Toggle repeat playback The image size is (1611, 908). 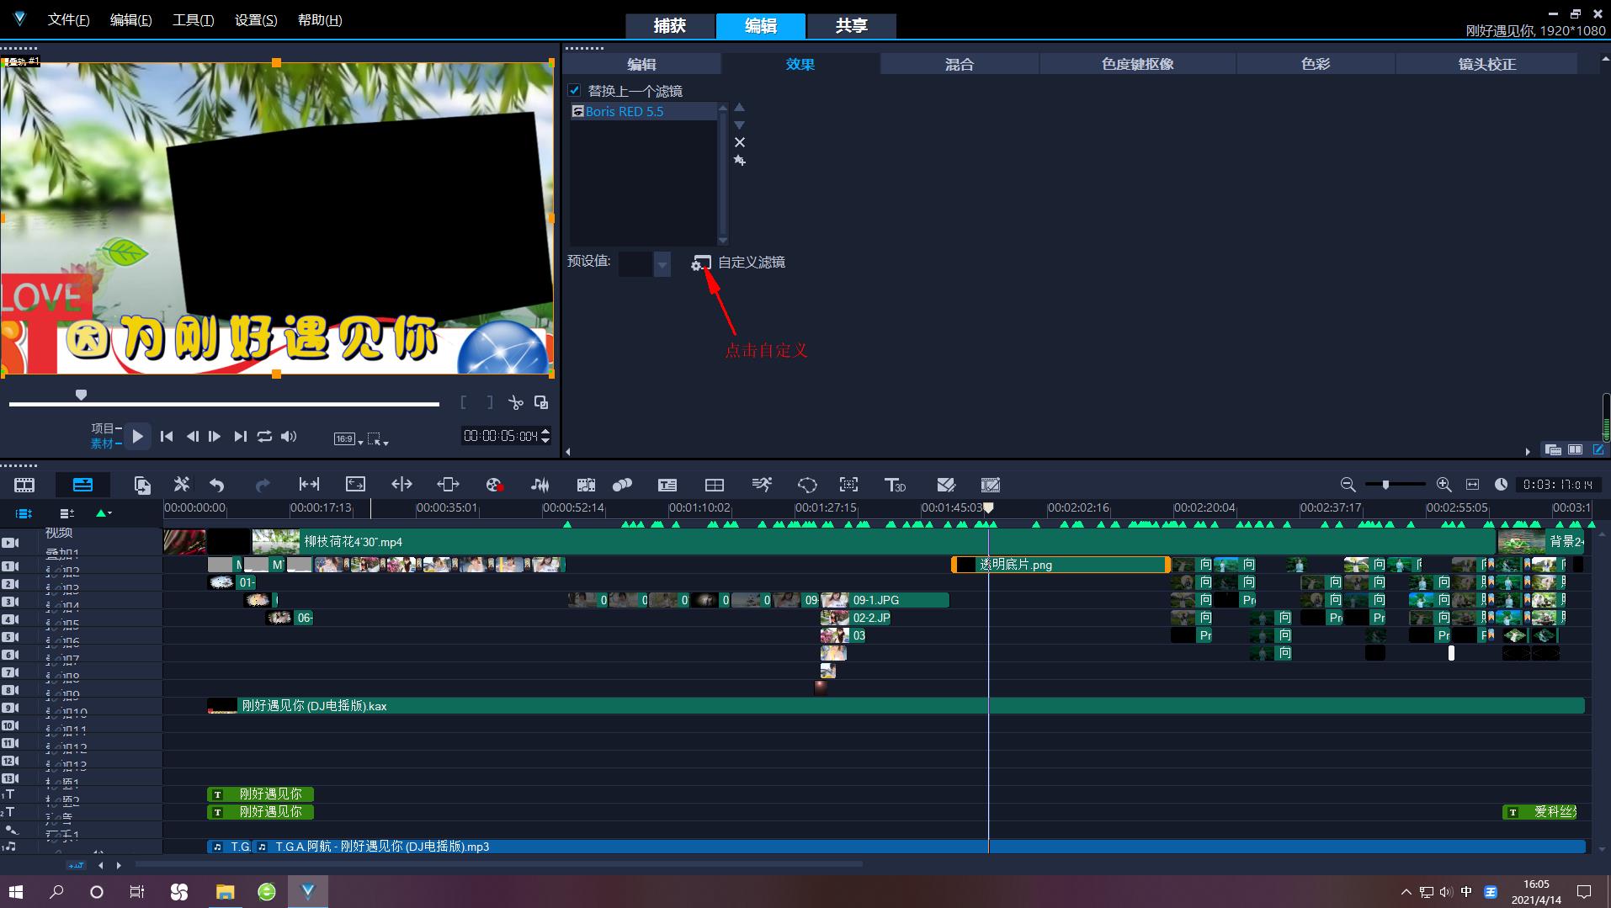[264, 436]
